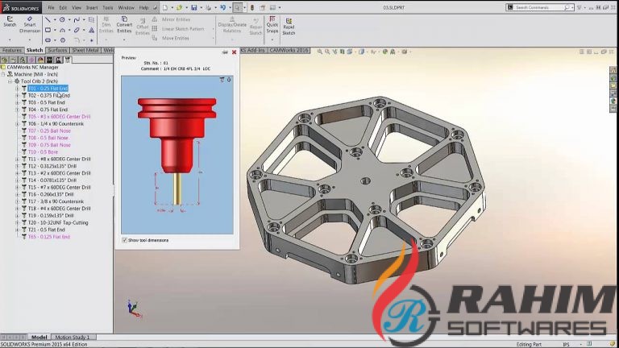Image resolution: width=619 pixels, height=348 pixels.
Task: Select the Smart Dimension tool
Action: (30, 24)
